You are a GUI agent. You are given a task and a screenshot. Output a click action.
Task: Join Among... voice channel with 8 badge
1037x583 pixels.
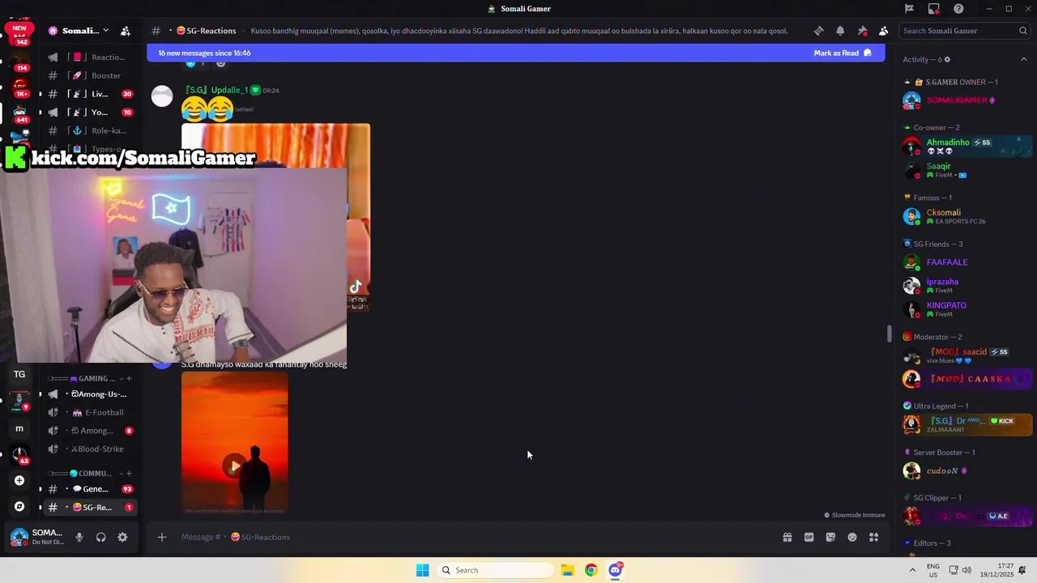(x=90, y=431)
